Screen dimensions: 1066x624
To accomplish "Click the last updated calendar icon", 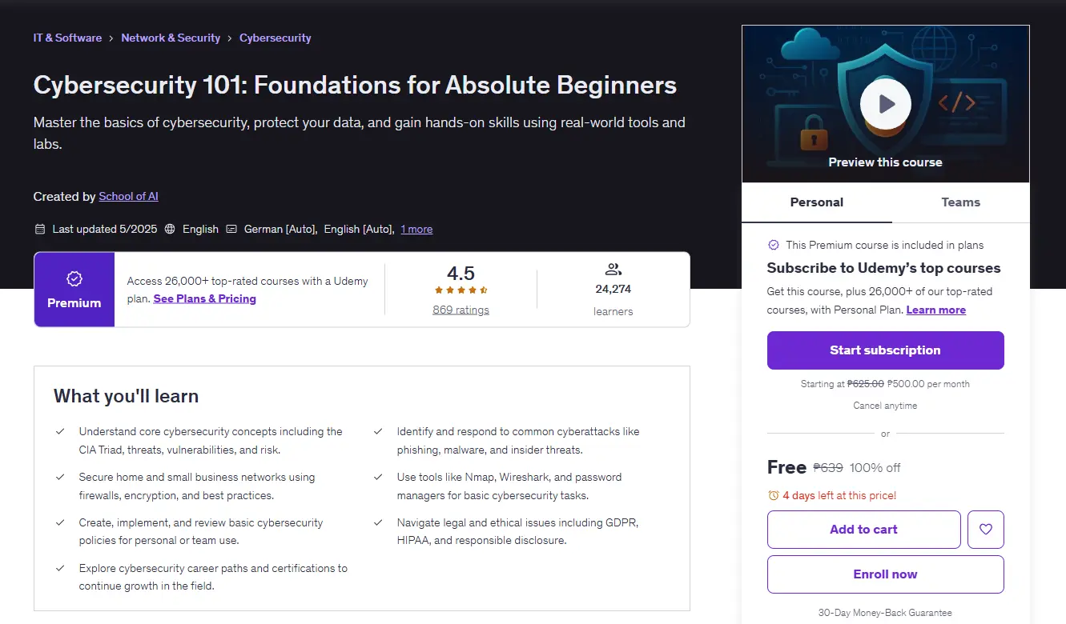I will 40,229.
